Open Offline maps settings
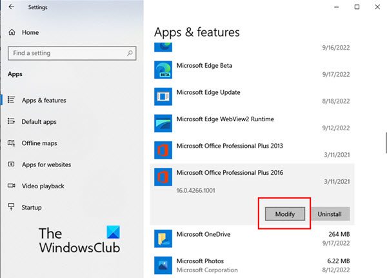Screen dimensions: 387x278 click(39, 143)
